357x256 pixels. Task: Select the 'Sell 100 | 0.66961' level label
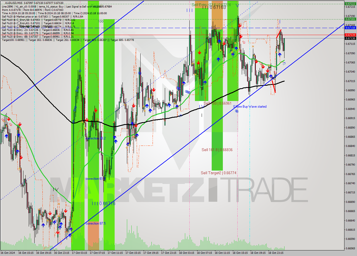click(218, 103)
